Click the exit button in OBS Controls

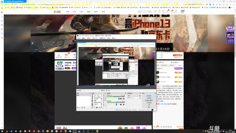[x=149, y=107]
